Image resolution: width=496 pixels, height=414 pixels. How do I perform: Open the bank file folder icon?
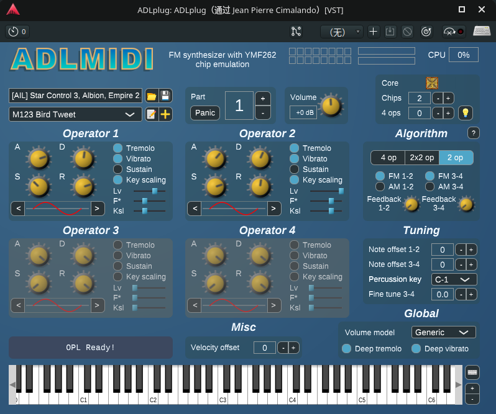click(152, 96)
